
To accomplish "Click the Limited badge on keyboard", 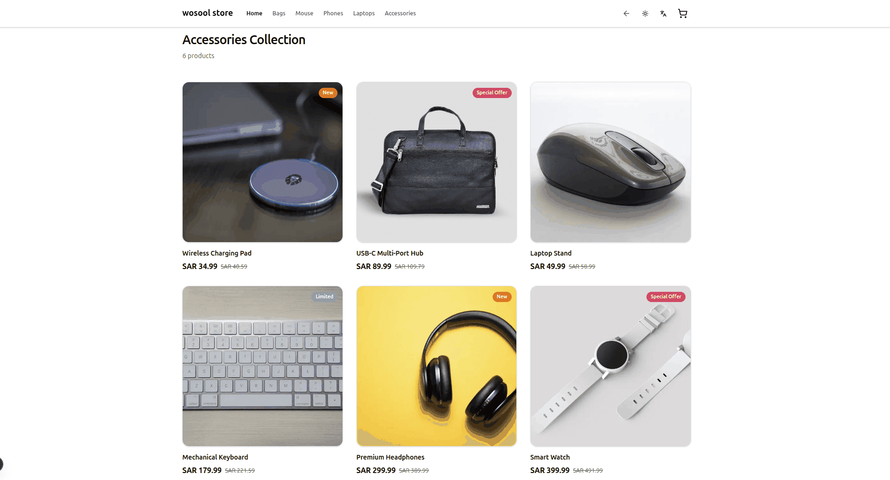I will tap(324, 297).
